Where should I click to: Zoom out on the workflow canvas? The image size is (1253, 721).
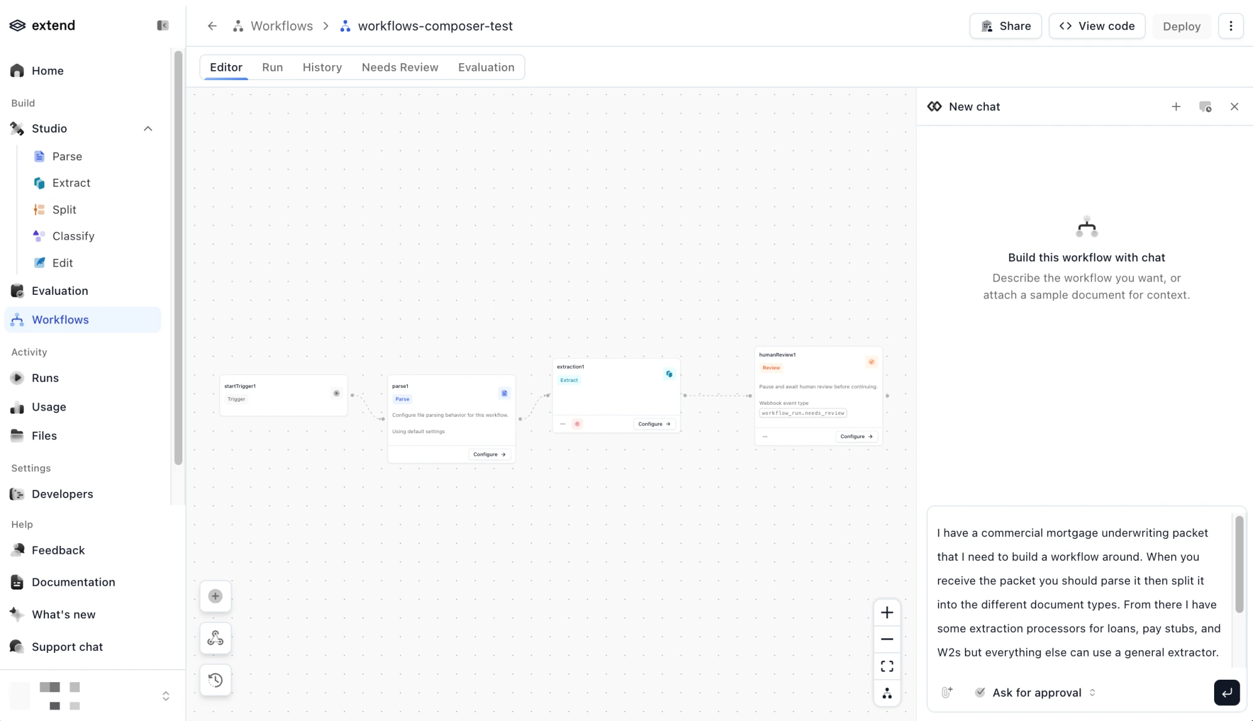(887, 640)
